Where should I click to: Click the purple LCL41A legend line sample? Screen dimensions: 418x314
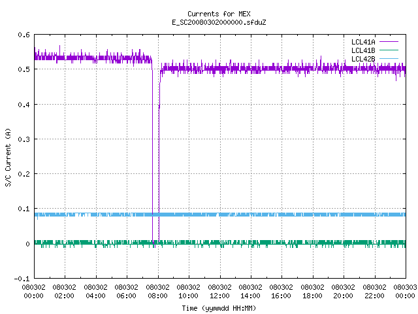[x=389, y=42]
